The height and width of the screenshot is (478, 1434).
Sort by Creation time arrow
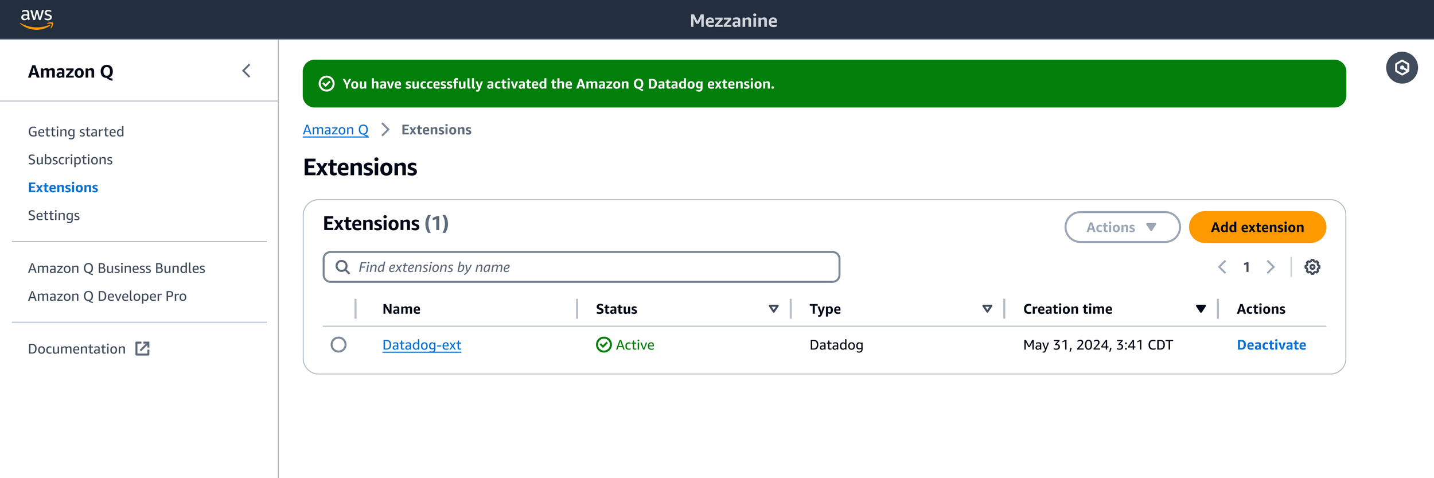[x=1201, y=309]
